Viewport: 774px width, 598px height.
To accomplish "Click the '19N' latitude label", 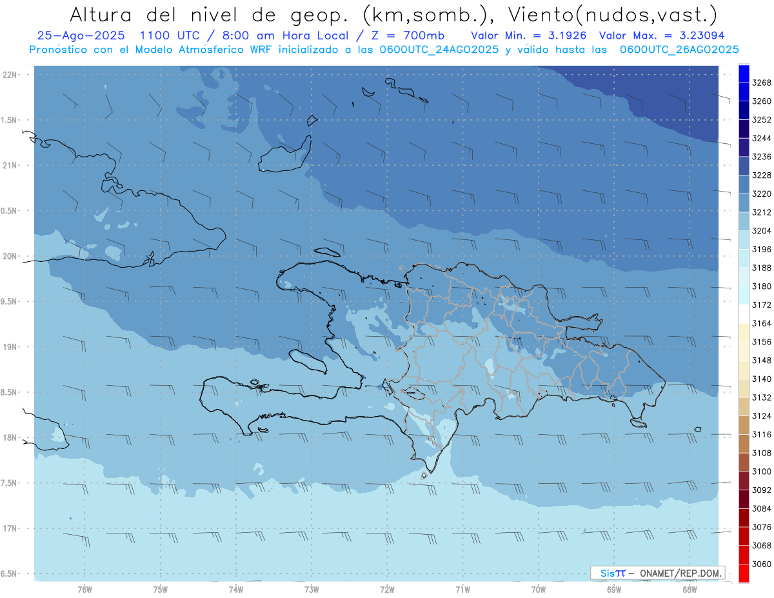I will [11, 347].
